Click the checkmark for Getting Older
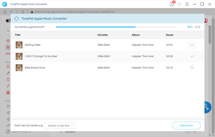This screenshot has height=137, width=215. coord(192,45)
